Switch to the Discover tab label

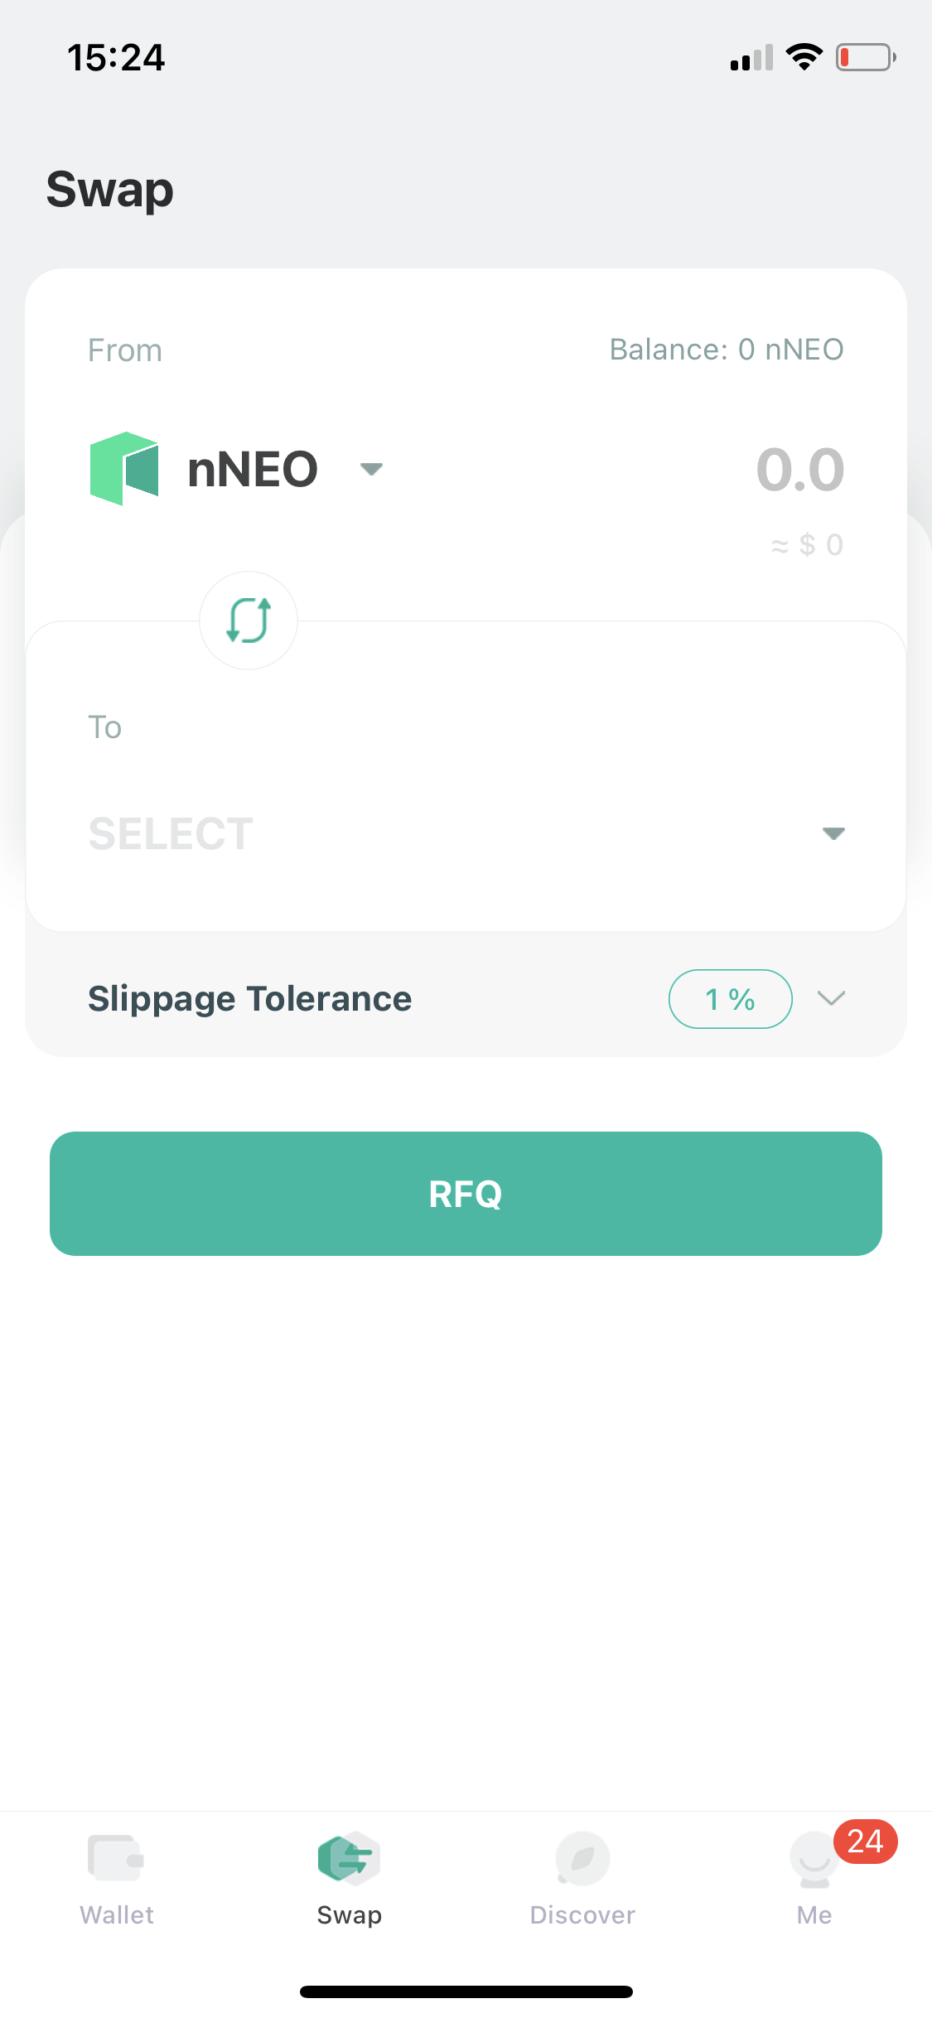pos(582,1915)
